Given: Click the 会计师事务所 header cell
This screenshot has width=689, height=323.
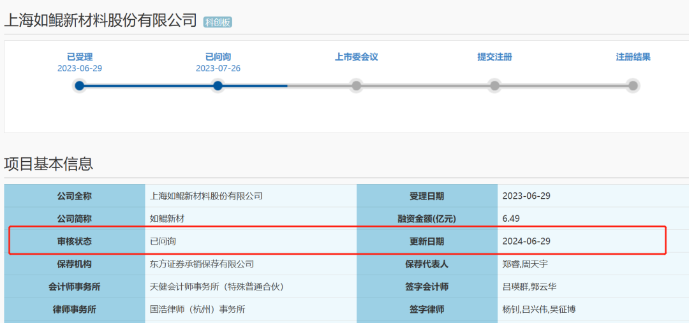Looking at the screenshot, I should tap(75, 287).
